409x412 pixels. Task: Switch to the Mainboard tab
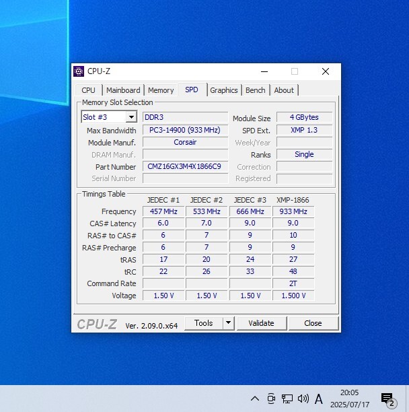point(123,90)
